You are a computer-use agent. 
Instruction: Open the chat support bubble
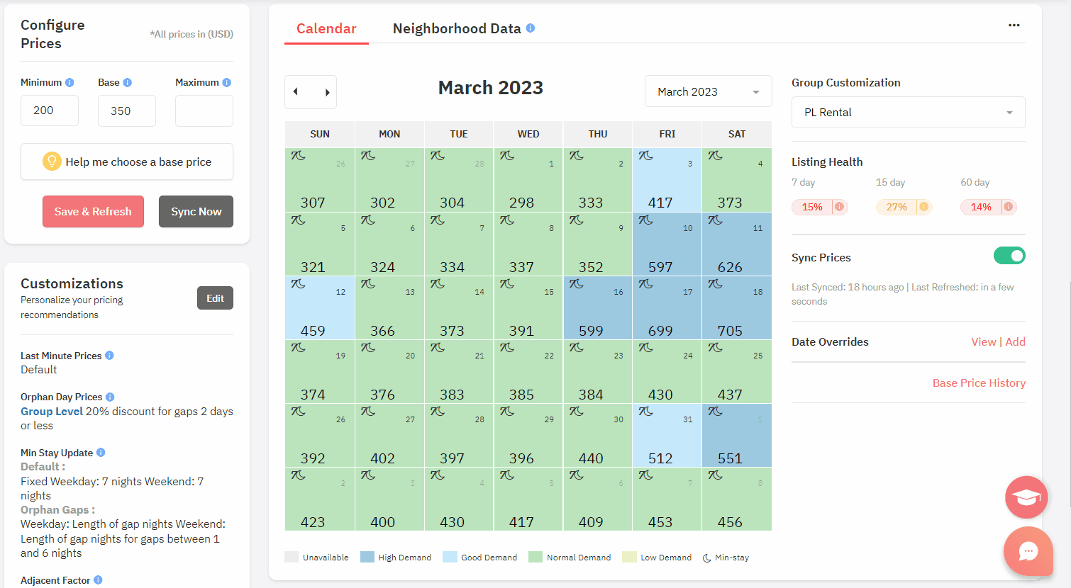tap(1028, 551)
